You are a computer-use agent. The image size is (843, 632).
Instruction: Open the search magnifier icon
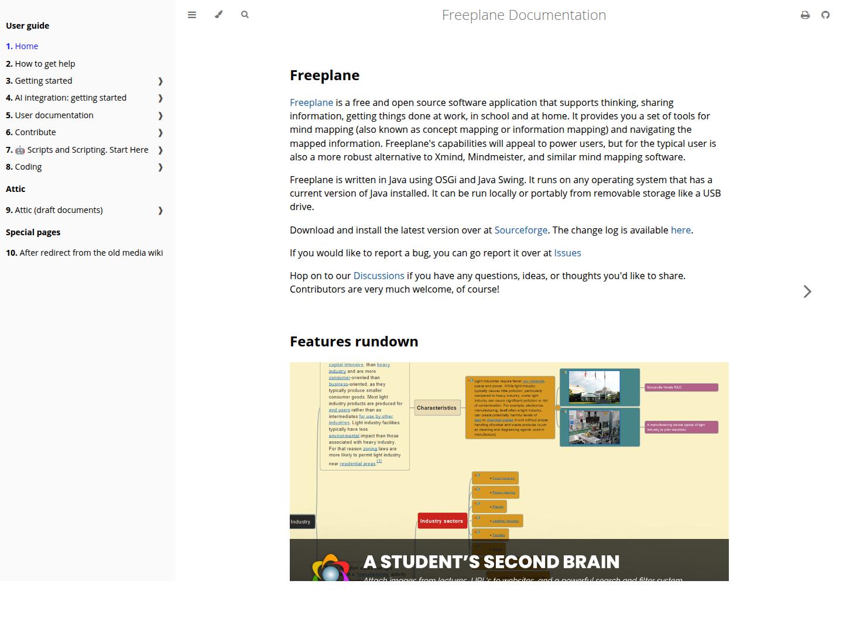pyautogui.click(x=245, y=15)
